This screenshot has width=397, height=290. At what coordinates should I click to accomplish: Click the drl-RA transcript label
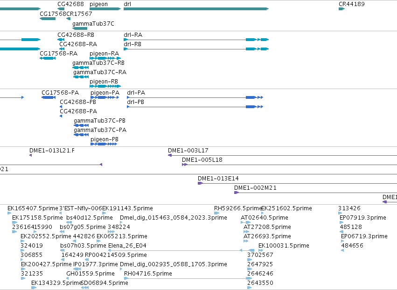coord(133,35)
